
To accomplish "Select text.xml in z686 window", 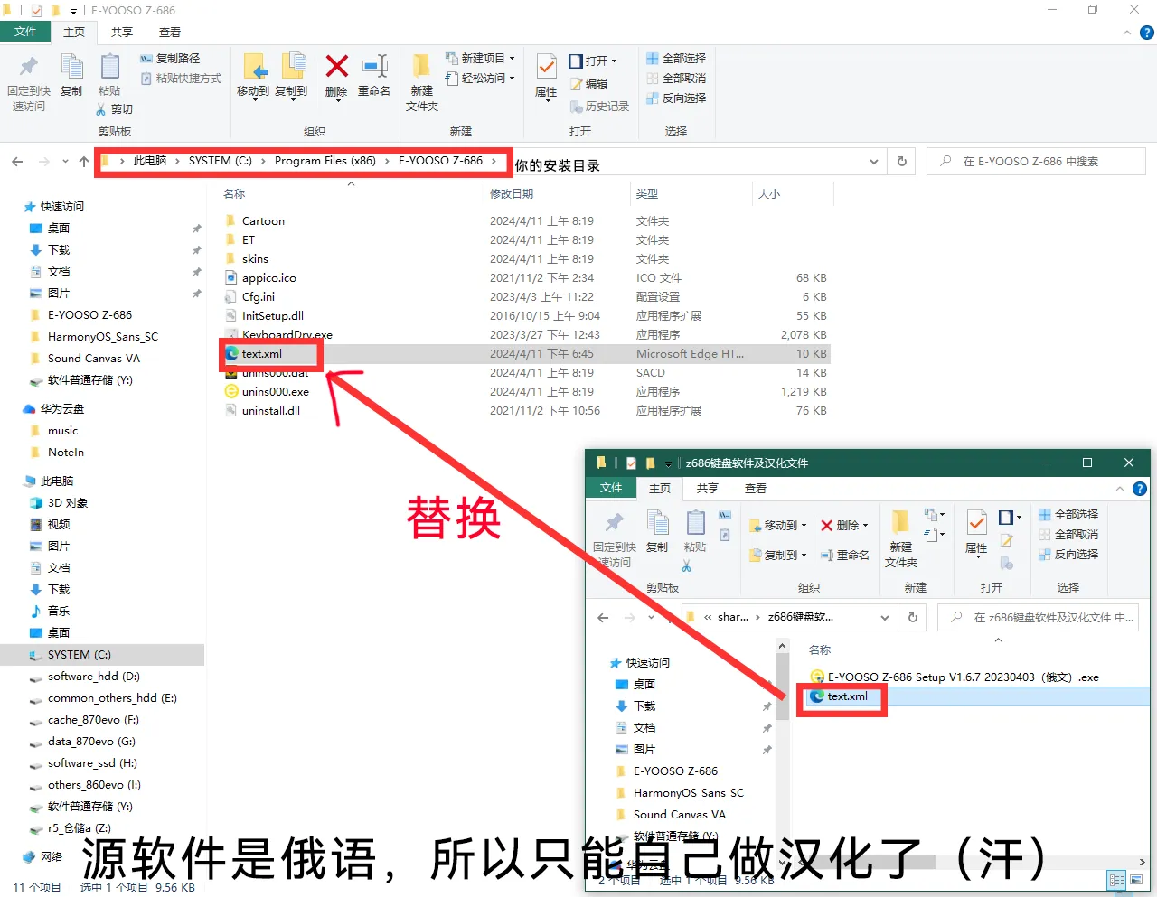I will point(847,696).
